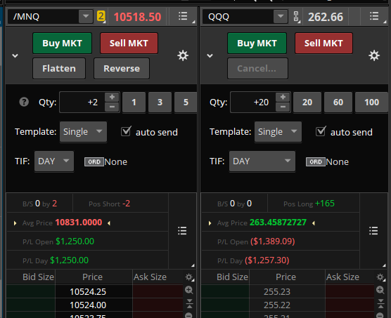The height and width of the screenshot is (318, 391).
Task: Expand /MNQ Avg Price left arrow
Action: (x=15, y=223)
